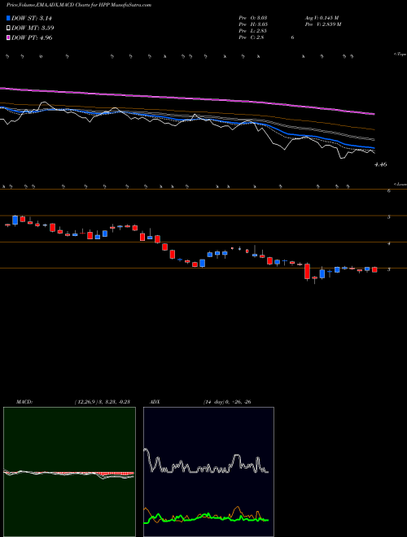Open the green MACD indicator chart panel
407x537 pixels.
(x=69, y=472)
